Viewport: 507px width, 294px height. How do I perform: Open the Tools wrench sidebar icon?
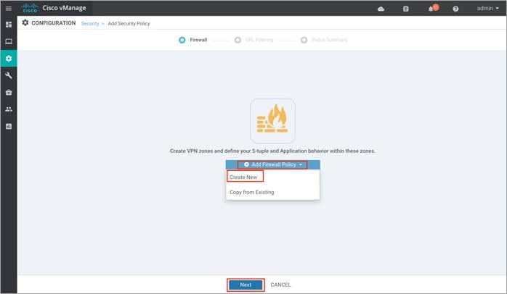pos(9,75)
